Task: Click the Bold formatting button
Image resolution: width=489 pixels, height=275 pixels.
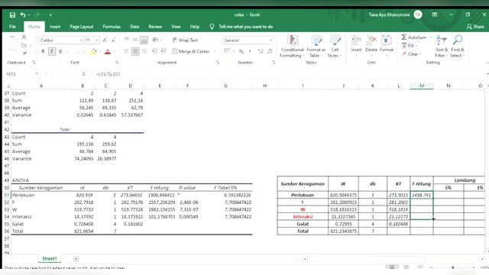Action: point(44,51)
